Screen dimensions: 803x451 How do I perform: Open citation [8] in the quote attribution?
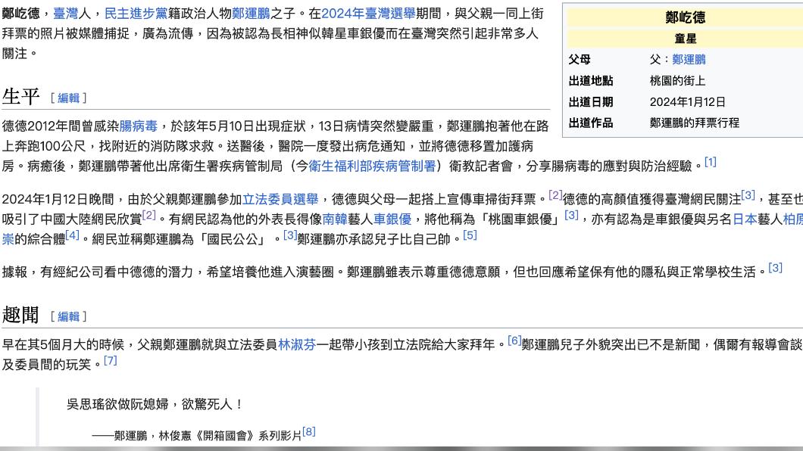[x=308, y=432]
